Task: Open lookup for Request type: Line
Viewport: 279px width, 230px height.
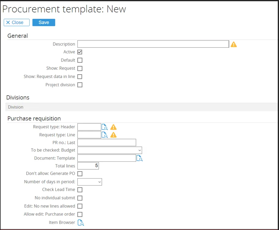Action: (105, 135)
